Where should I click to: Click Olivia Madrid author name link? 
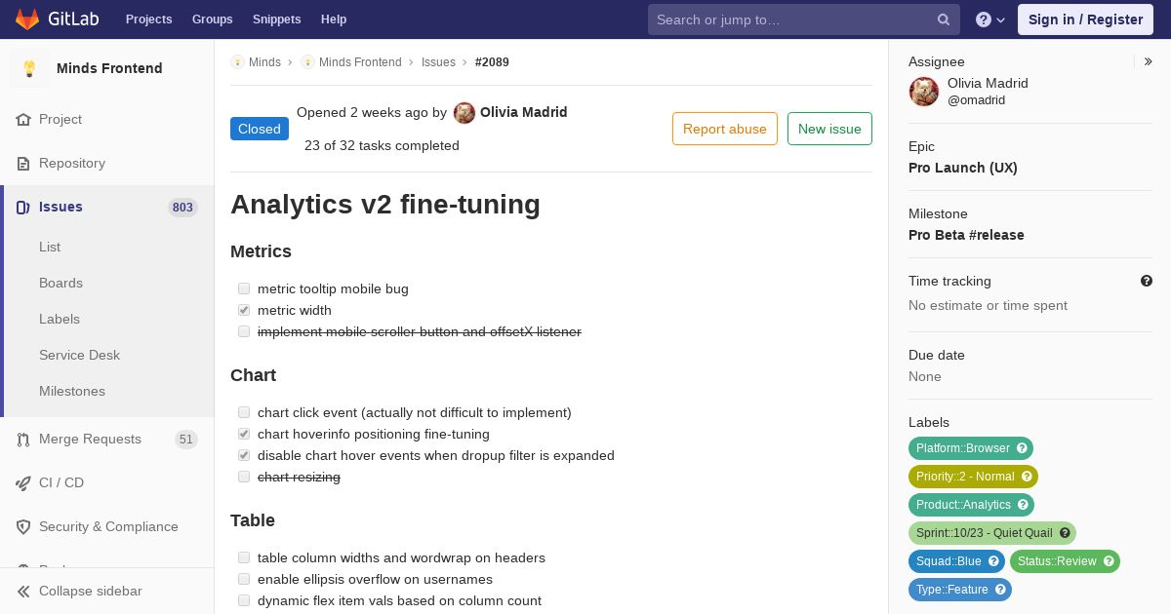pyautogui.click(x=524, y=112)
